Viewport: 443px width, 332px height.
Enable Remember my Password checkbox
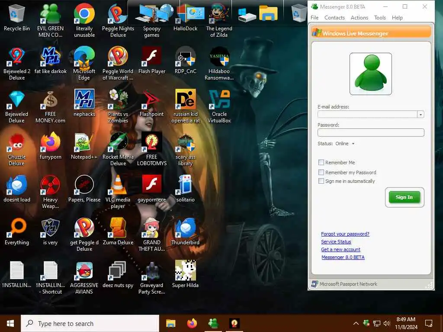tap(321, 172)
